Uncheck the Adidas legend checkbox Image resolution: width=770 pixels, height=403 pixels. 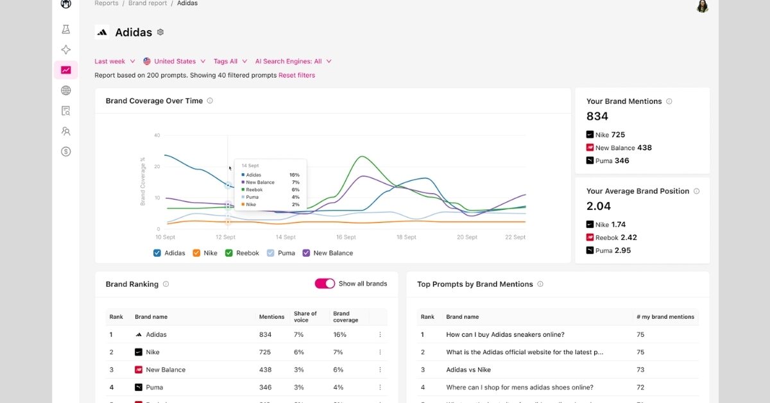[157, 253]
